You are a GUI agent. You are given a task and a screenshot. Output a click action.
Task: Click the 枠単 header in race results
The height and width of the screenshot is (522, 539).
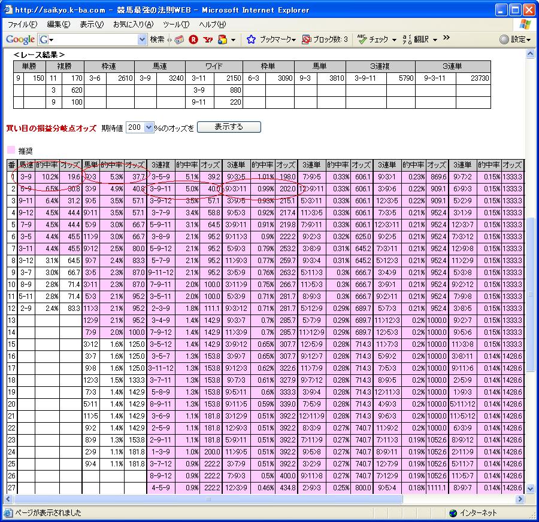(x=268, y=66)
